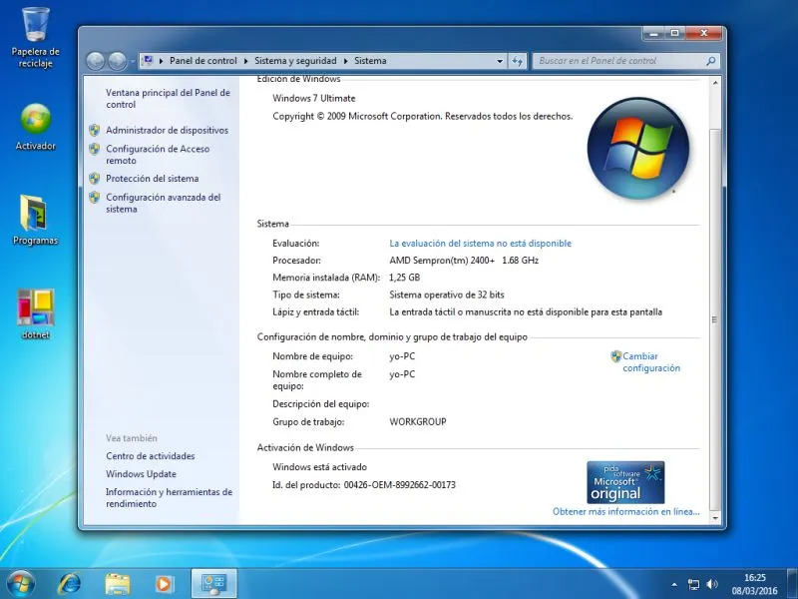The width and height of the screenshot is (798, 599).
Task: Click the address bar computer icon
Action: (x=148, y=61)
